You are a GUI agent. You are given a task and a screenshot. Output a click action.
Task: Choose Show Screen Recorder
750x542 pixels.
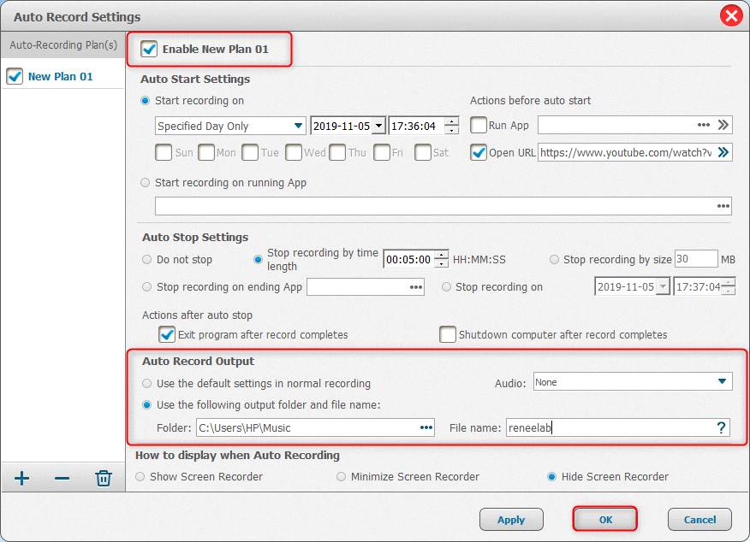point(140,476)
